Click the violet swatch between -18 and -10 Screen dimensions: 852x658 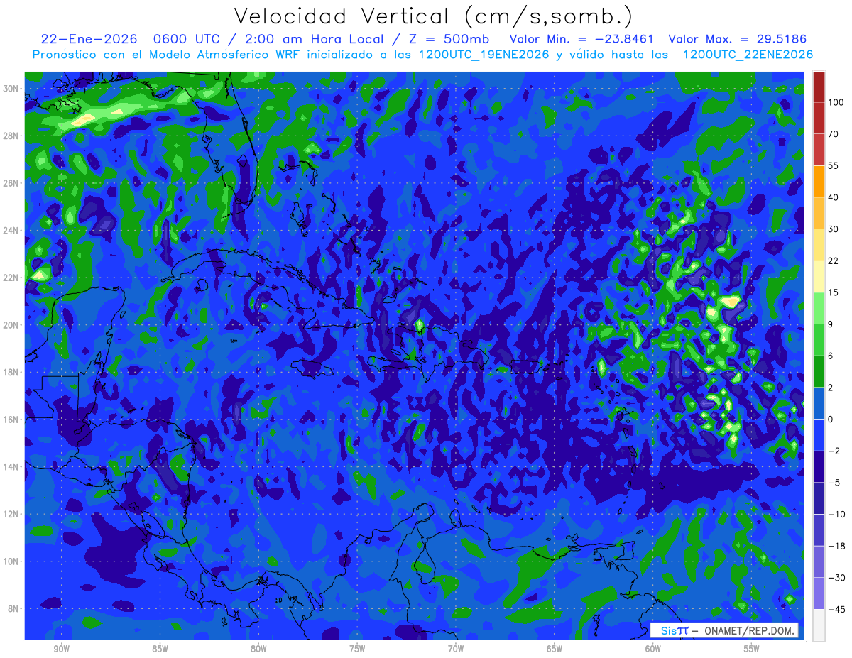click(819, 530)
